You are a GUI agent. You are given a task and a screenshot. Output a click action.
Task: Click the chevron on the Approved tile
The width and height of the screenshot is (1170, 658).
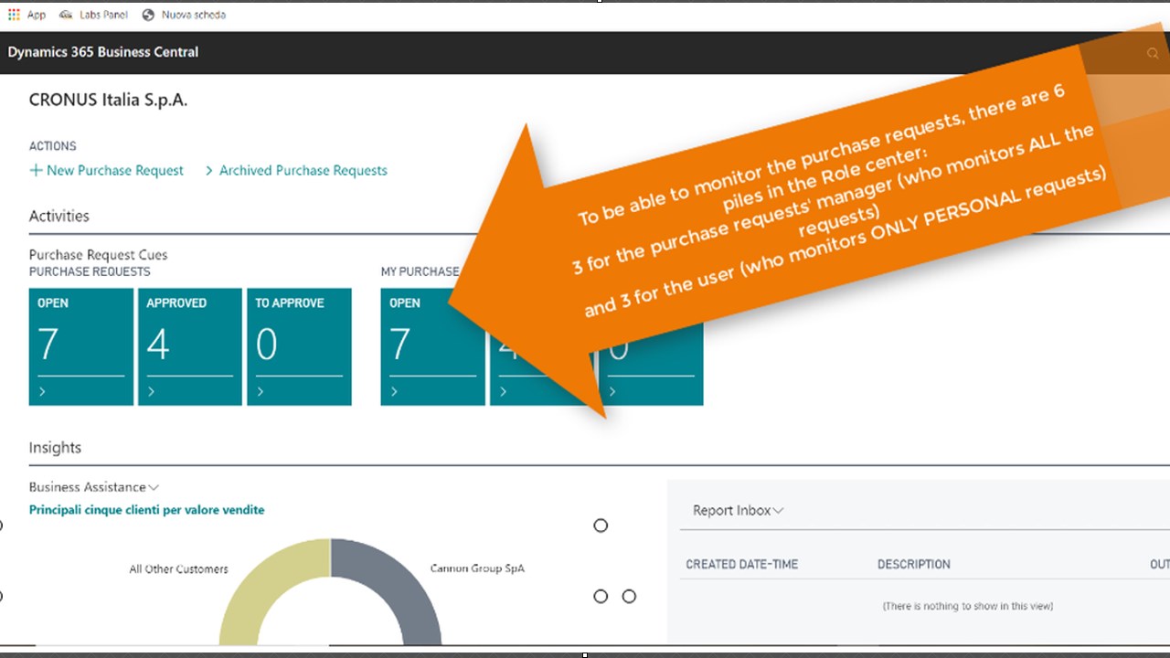[152, 391]
